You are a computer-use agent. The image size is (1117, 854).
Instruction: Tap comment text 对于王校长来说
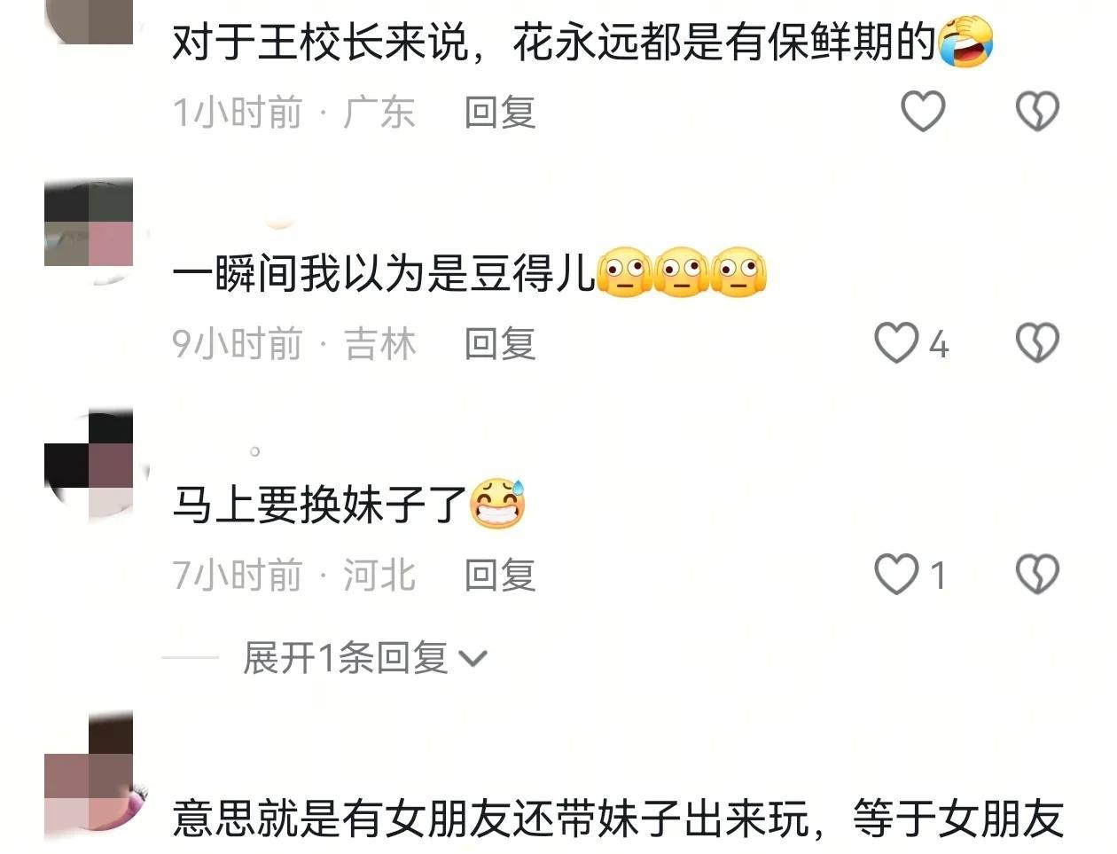[x=319, y=43]
